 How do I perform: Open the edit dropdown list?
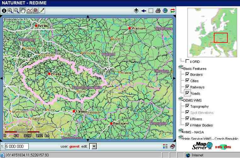point(93,146)
